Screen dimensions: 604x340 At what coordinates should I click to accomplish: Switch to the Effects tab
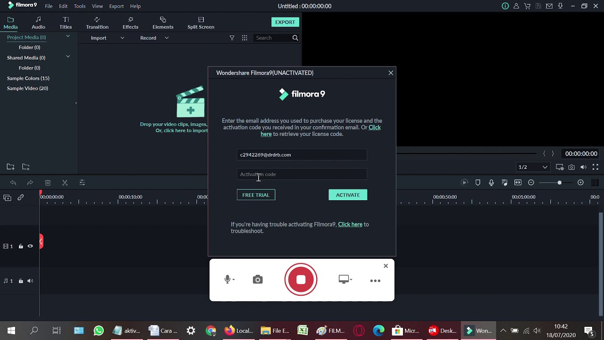pos(130,23)
